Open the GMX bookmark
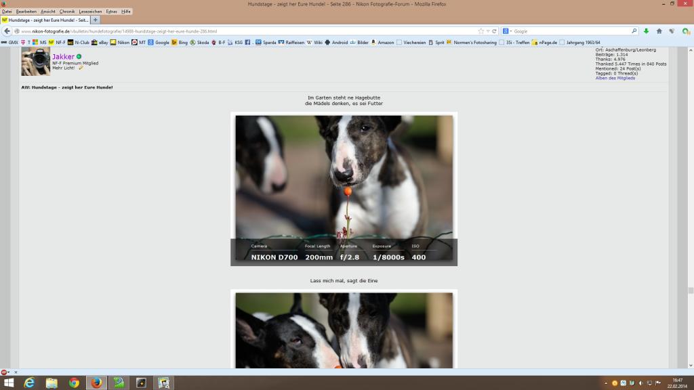Viewport: 694px width, 390px height. point(9,43)
